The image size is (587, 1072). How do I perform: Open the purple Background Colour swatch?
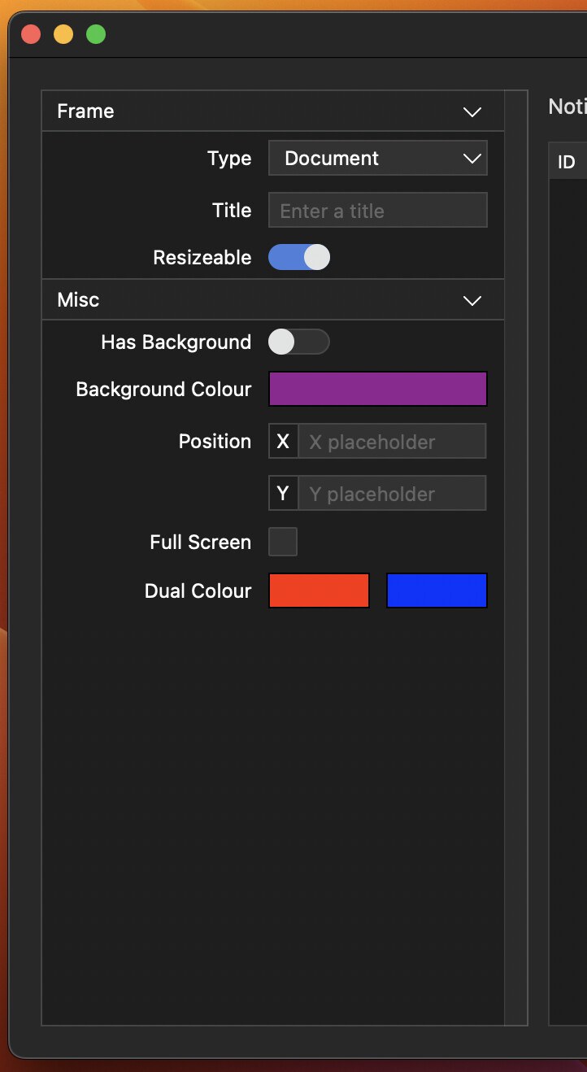point(378,389)
